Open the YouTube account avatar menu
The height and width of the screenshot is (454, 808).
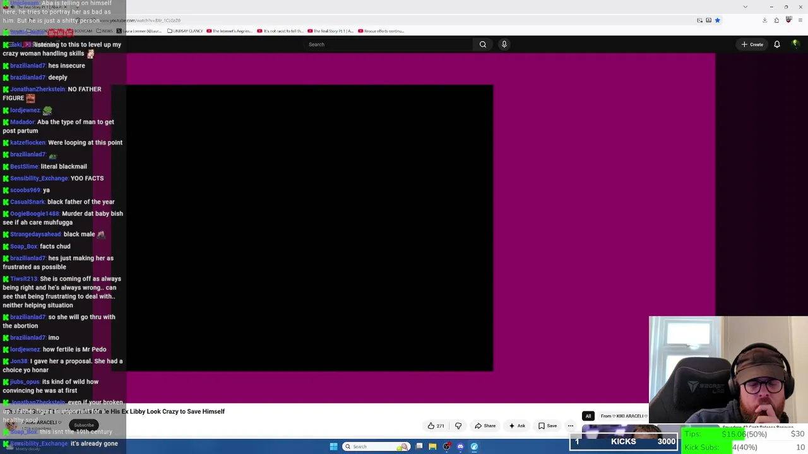coord(795,44)
